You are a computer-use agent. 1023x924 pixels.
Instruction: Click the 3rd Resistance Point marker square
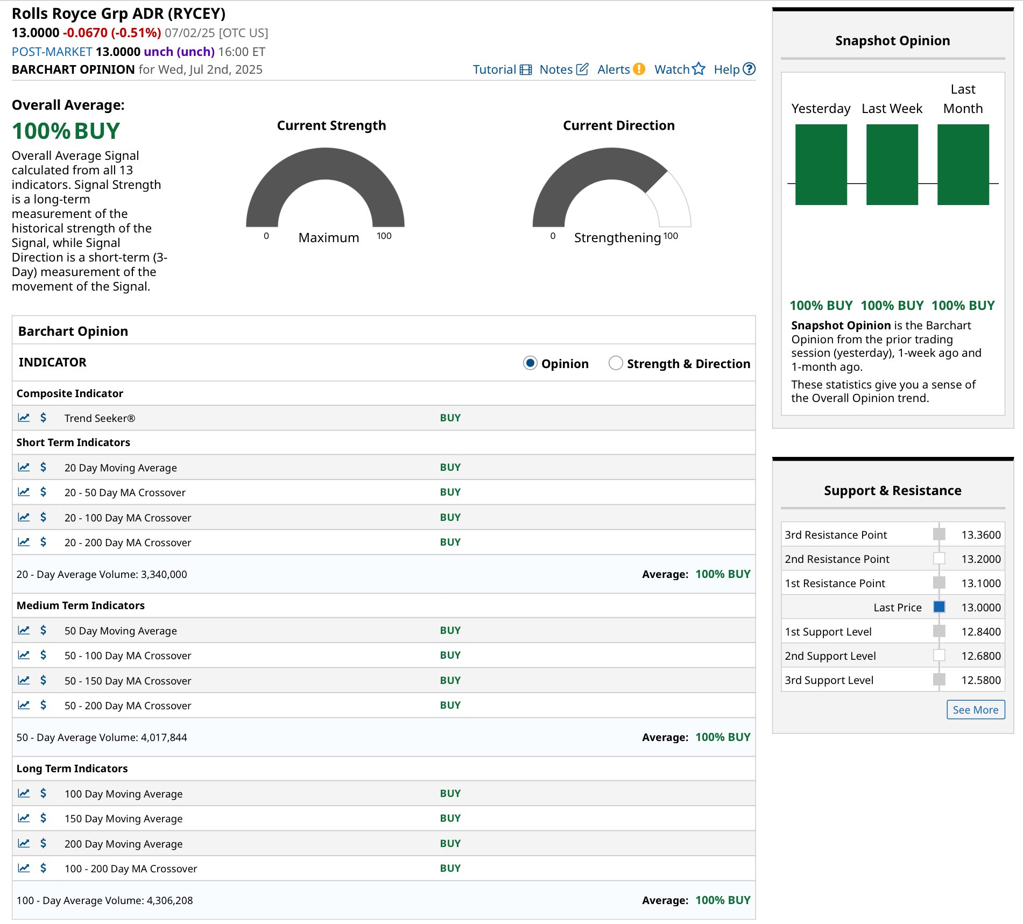939,534
